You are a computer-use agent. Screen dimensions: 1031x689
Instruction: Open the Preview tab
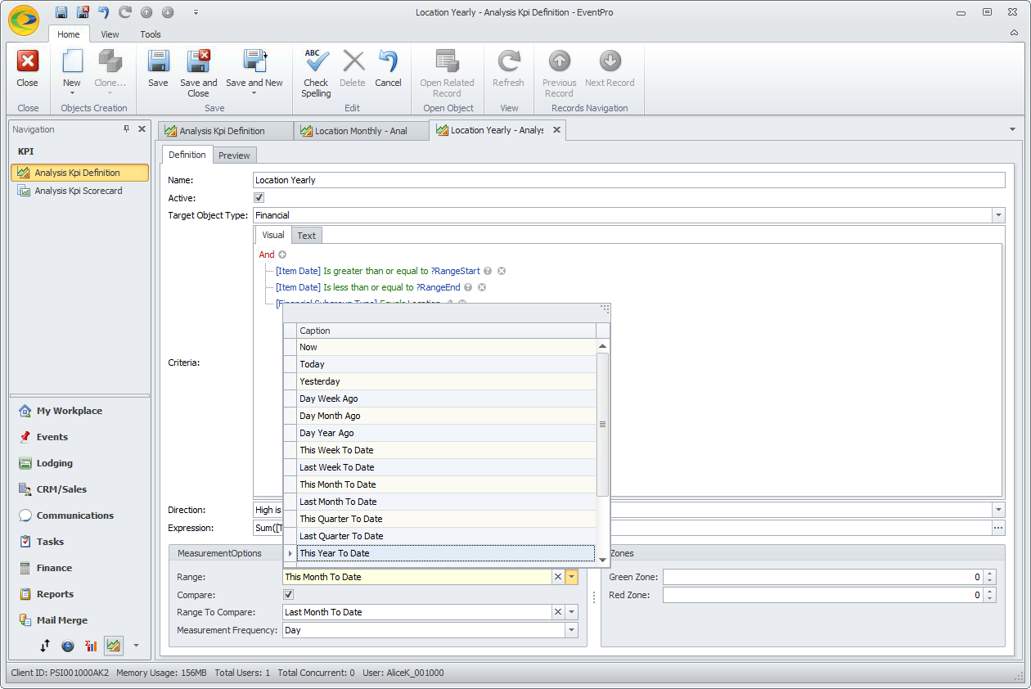(x=235, y=155)
